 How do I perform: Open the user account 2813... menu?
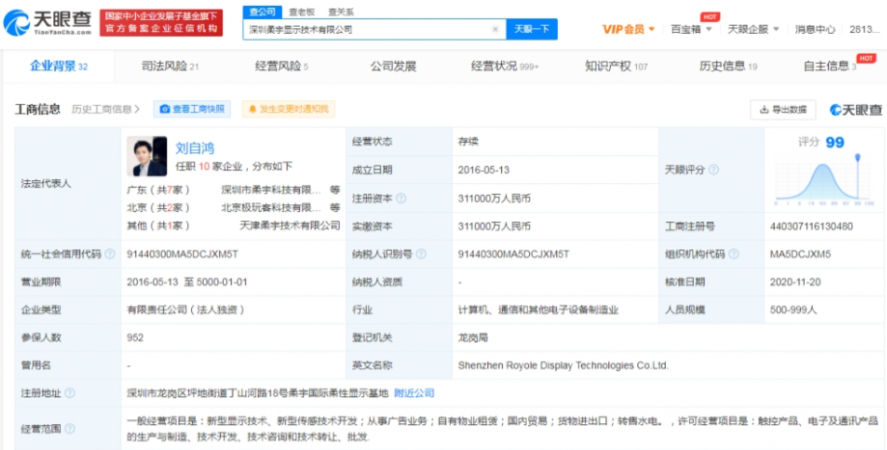[x=865, y=29]
